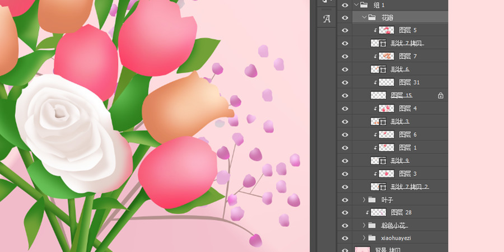Click the folder icon of group 花瓣
This screenshot has width=504, height=252.
[372, 17]
